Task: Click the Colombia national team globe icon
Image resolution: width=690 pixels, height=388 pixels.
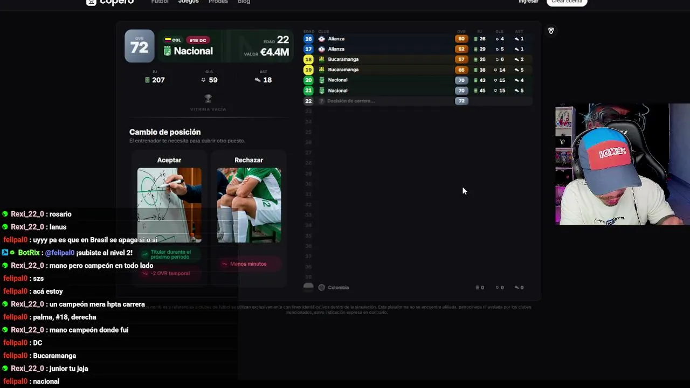Action: pos(322,287)
